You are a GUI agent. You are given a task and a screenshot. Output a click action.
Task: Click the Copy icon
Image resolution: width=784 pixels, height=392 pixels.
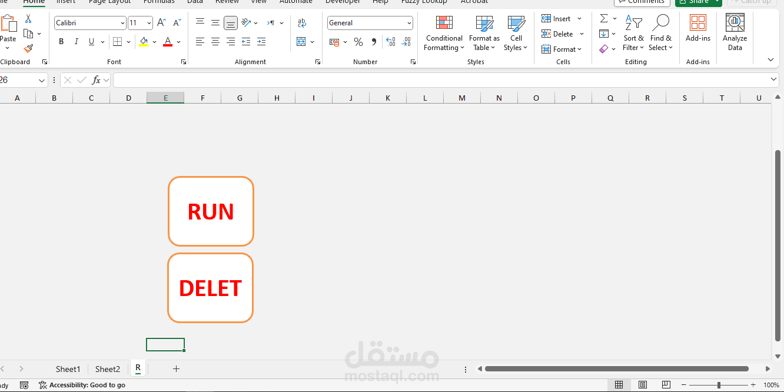pyautogui.click(x=28, y=34)
